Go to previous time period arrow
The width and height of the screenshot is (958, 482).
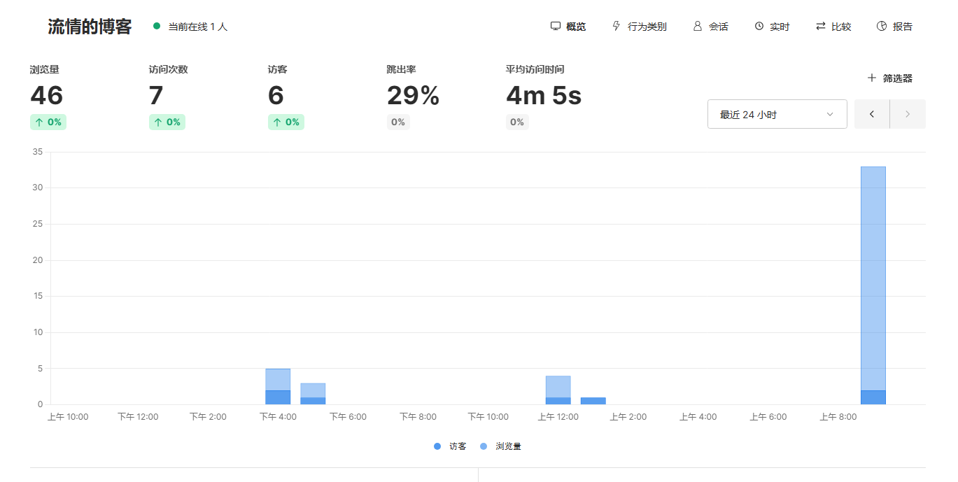point(872,114)
